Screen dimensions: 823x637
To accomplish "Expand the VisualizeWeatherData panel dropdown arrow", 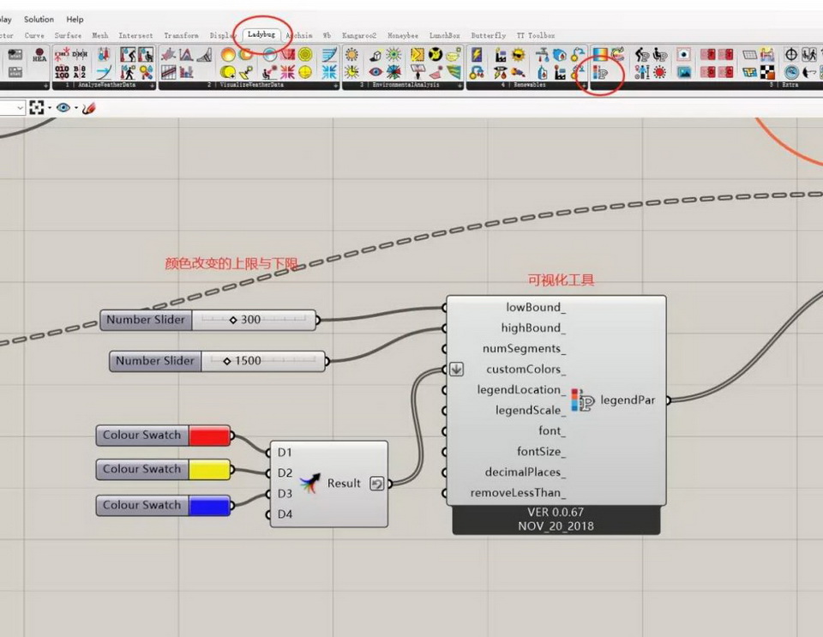I will (336, 86).
